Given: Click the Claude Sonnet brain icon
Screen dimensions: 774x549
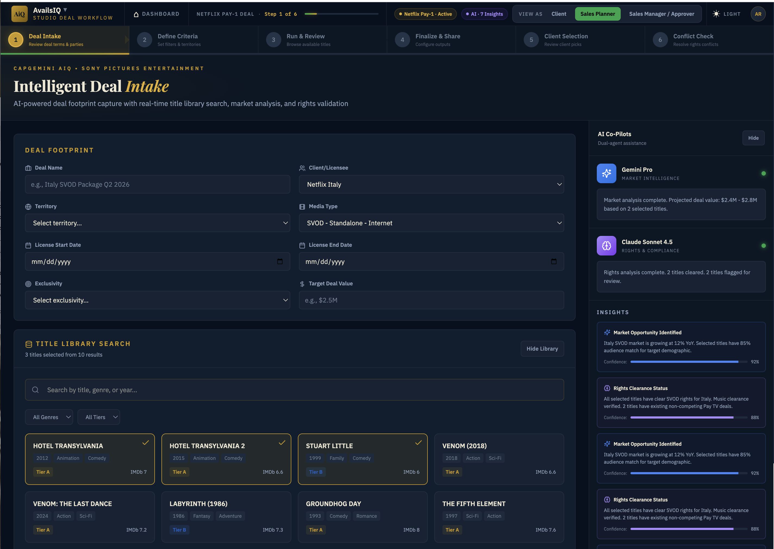Looking at the screenshot, I should tap(606, 246).
